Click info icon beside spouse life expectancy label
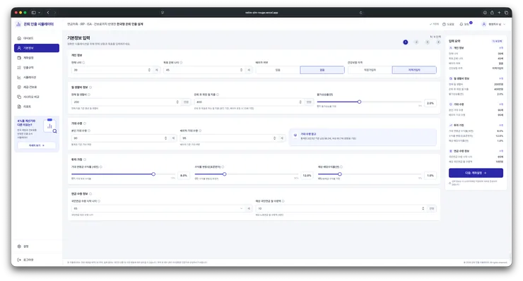The height and width of the screenshot is (281, 523). point(200,131)
